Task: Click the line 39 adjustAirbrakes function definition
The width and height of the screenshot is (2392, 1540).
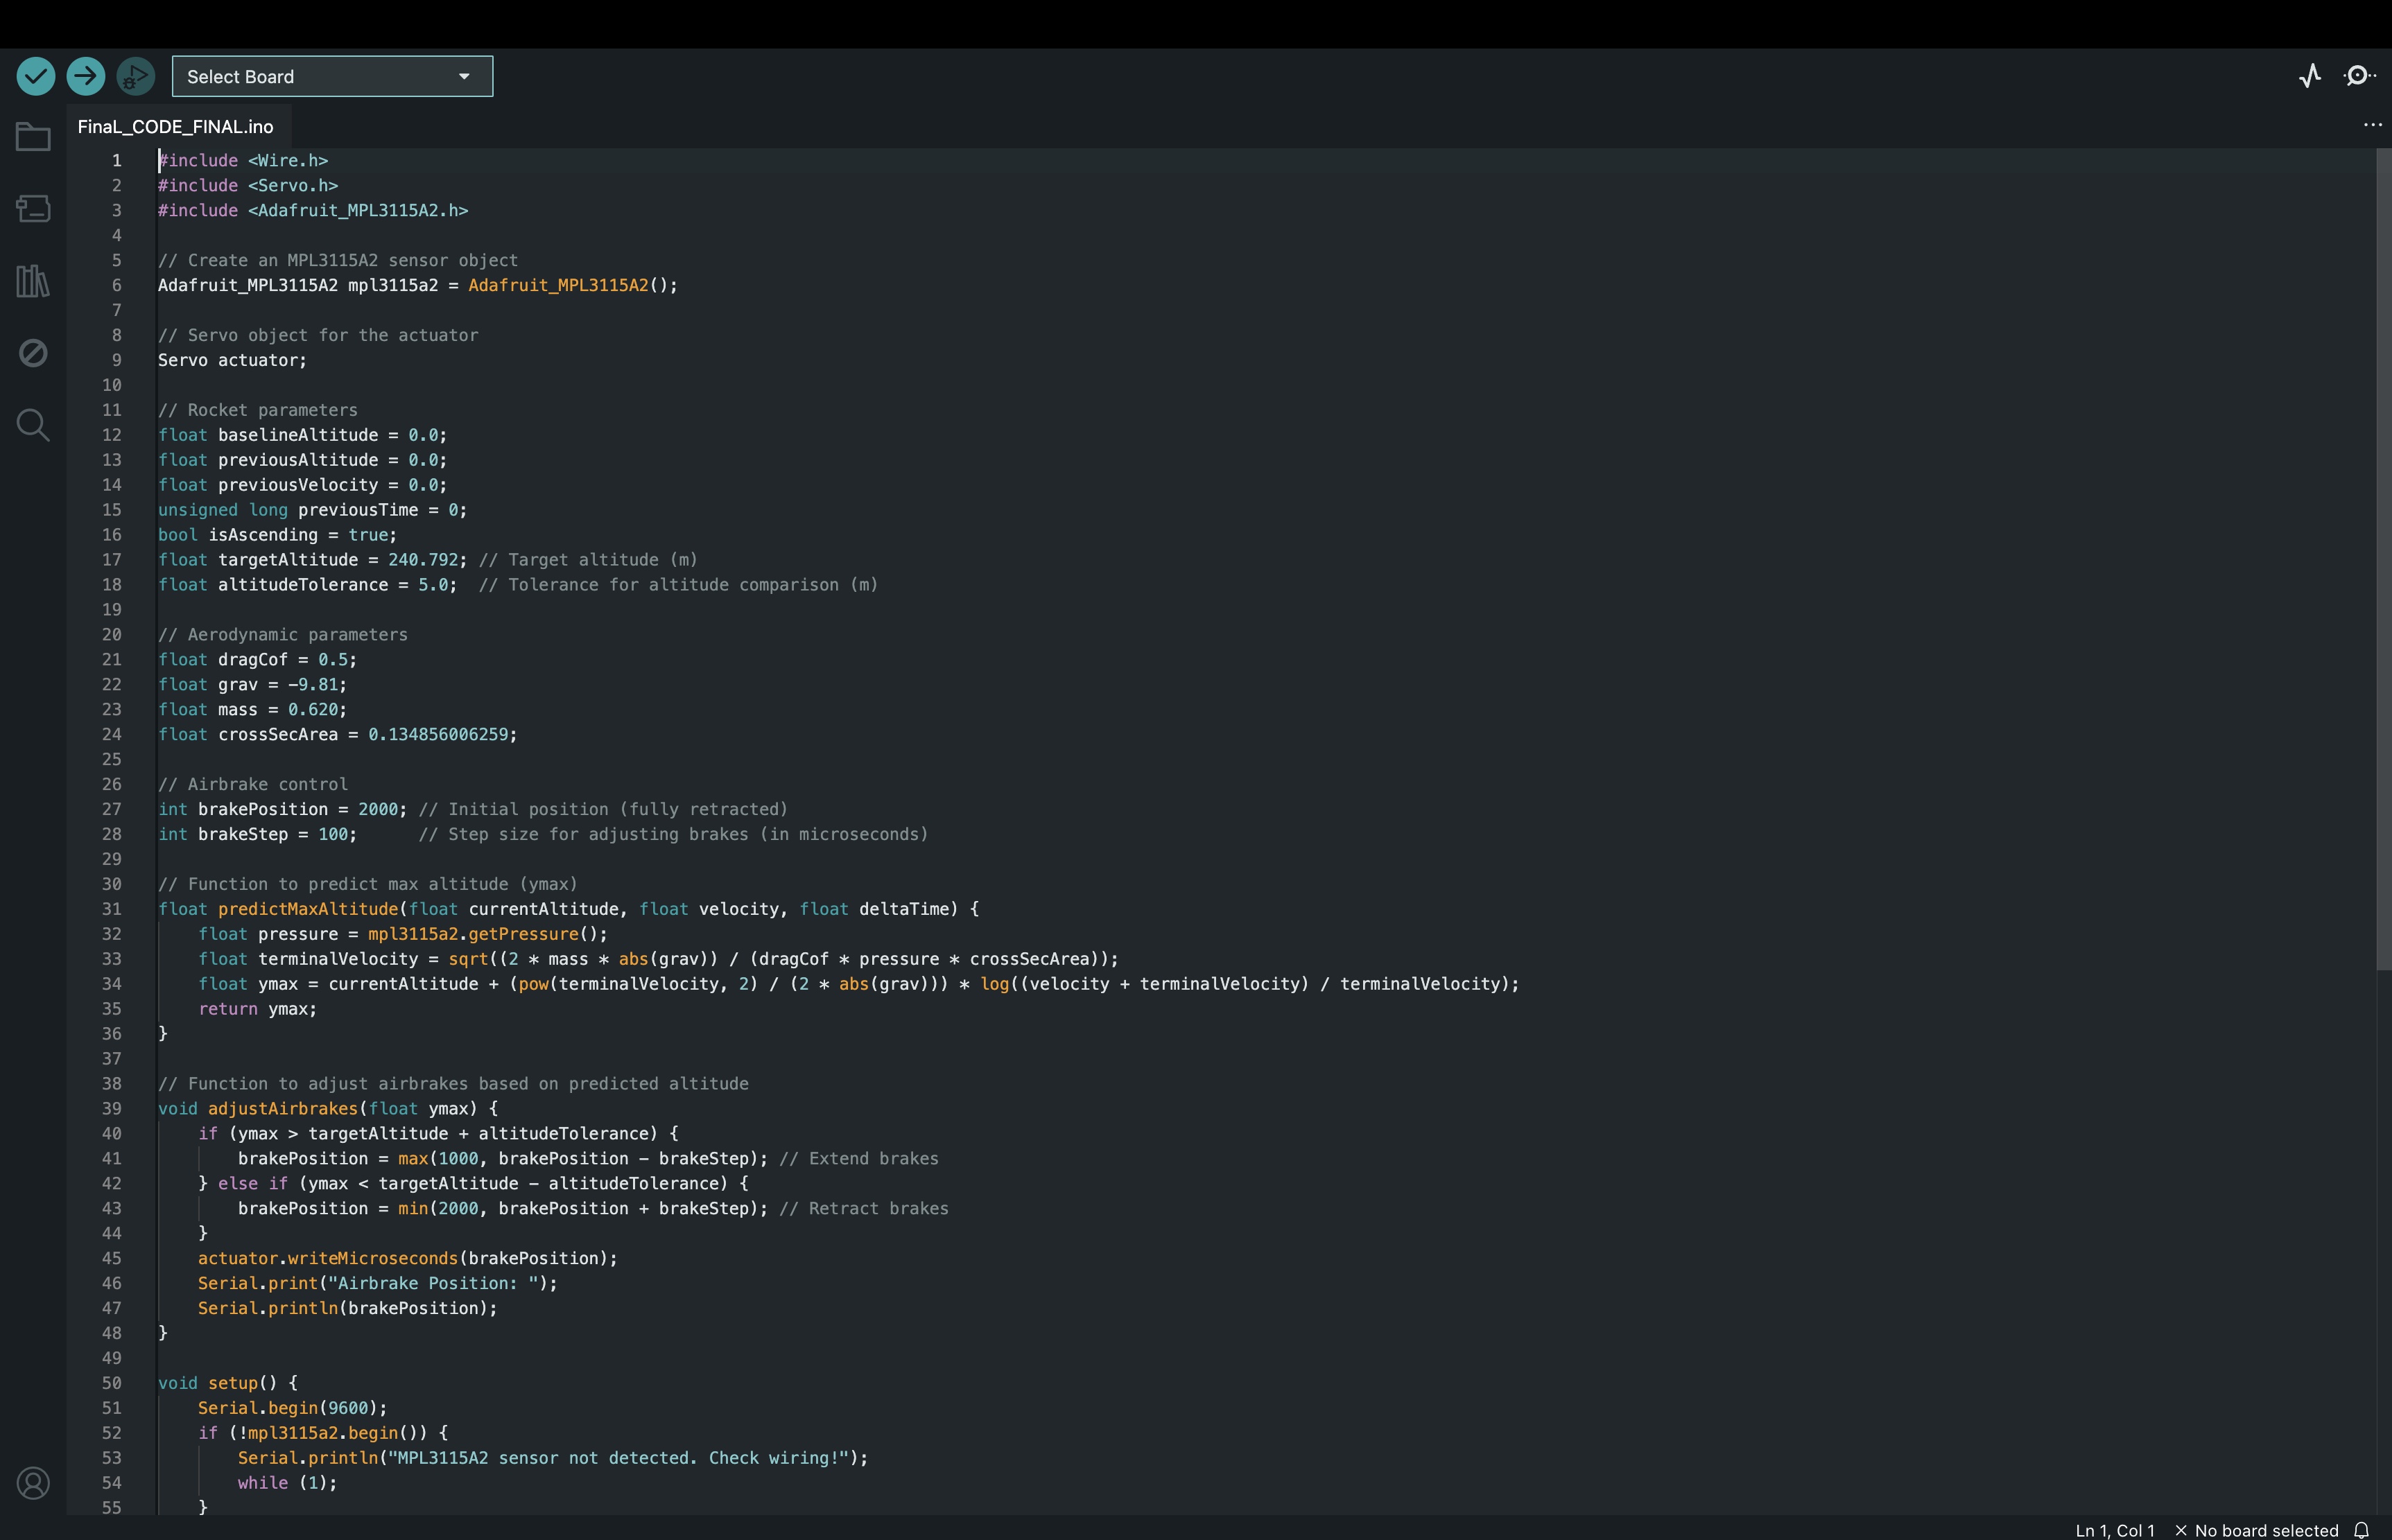Action: tap(282, 1109)
